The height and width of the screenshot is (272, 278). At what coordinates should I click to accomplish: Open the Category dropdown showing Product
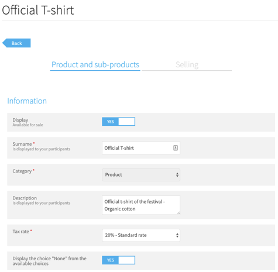point(141,175)
